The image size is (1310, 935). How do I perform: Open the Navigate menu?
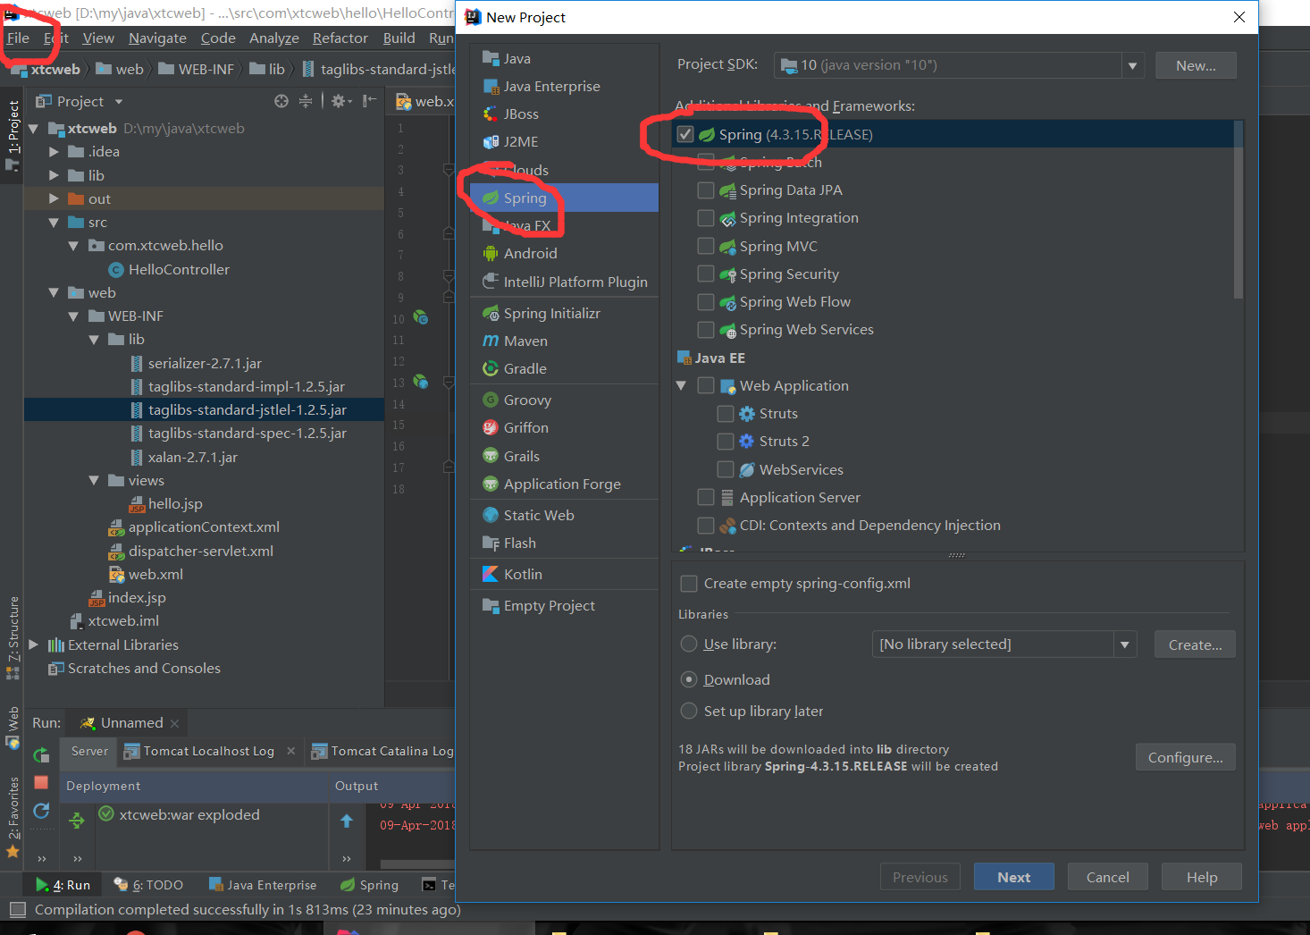157,38
